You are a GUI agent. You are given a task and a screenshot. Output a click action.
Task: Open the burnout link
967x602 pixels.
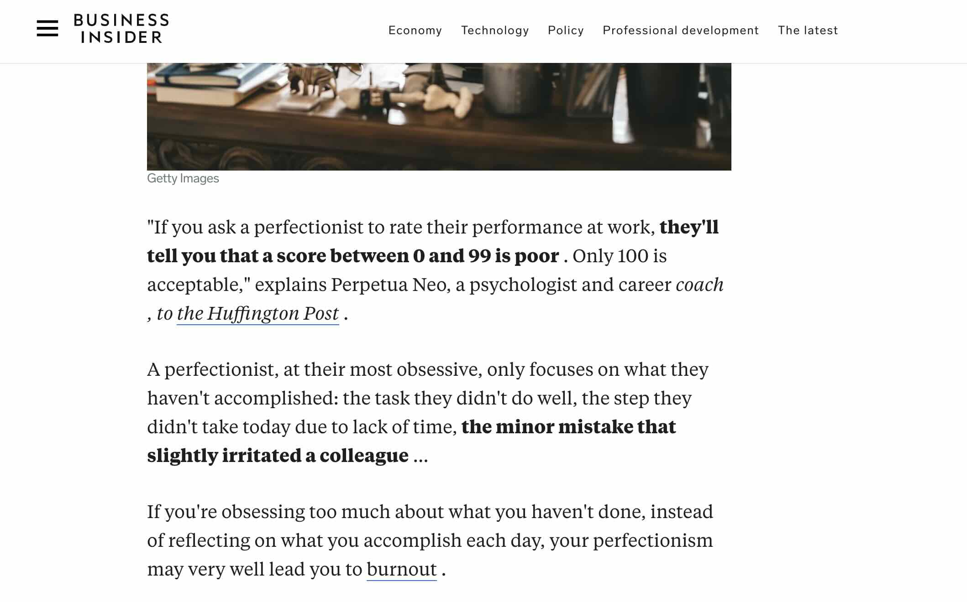click(402, 570)
